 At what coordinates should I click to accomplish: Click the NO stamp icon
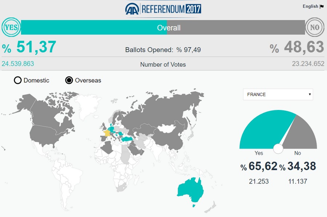click(x=315, y=28)
